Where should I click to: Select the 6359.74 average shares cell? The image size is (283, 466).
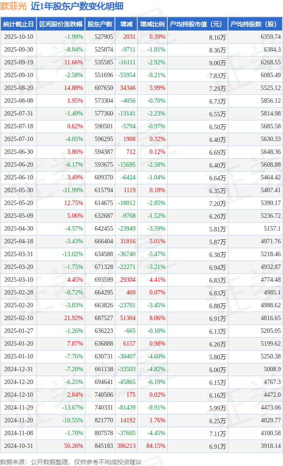[x=270, y=37]
